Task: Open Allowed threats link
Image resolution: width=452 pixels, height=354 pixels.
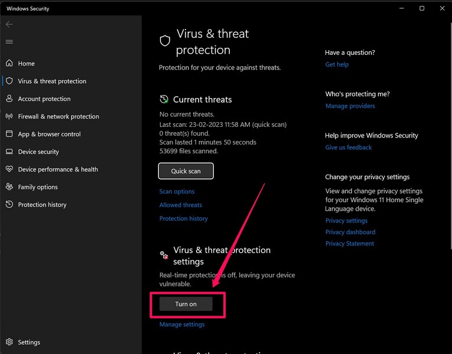Action: pos(180,205)
